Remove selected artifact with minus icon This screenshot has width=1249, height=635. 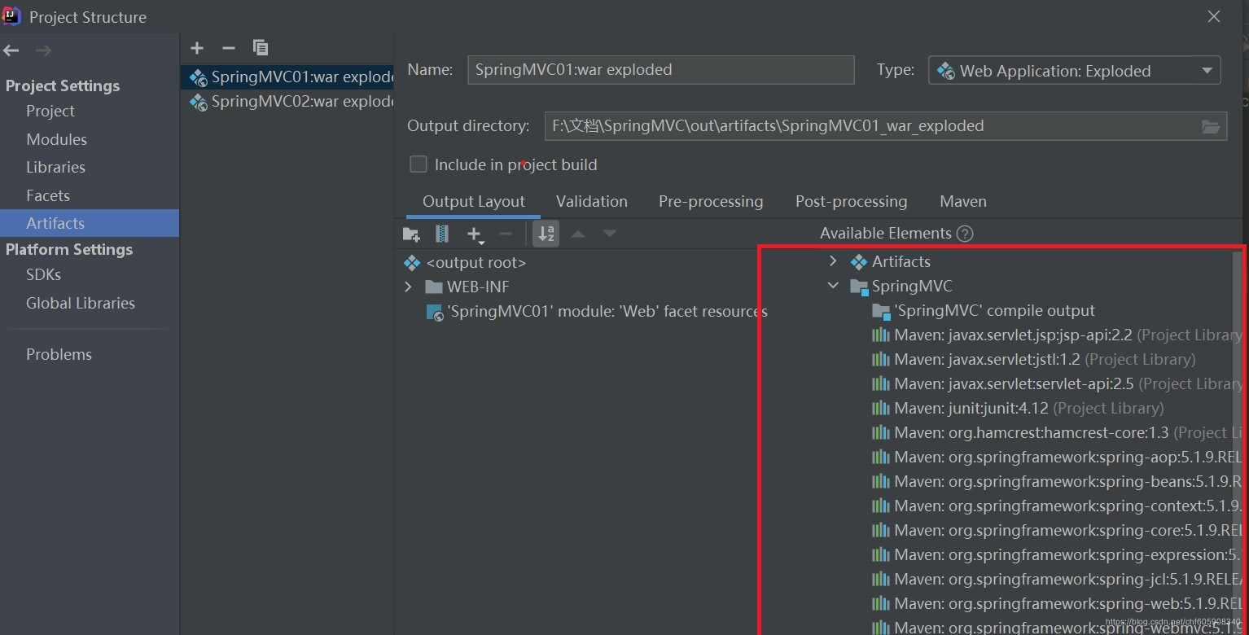coord(229,48)
